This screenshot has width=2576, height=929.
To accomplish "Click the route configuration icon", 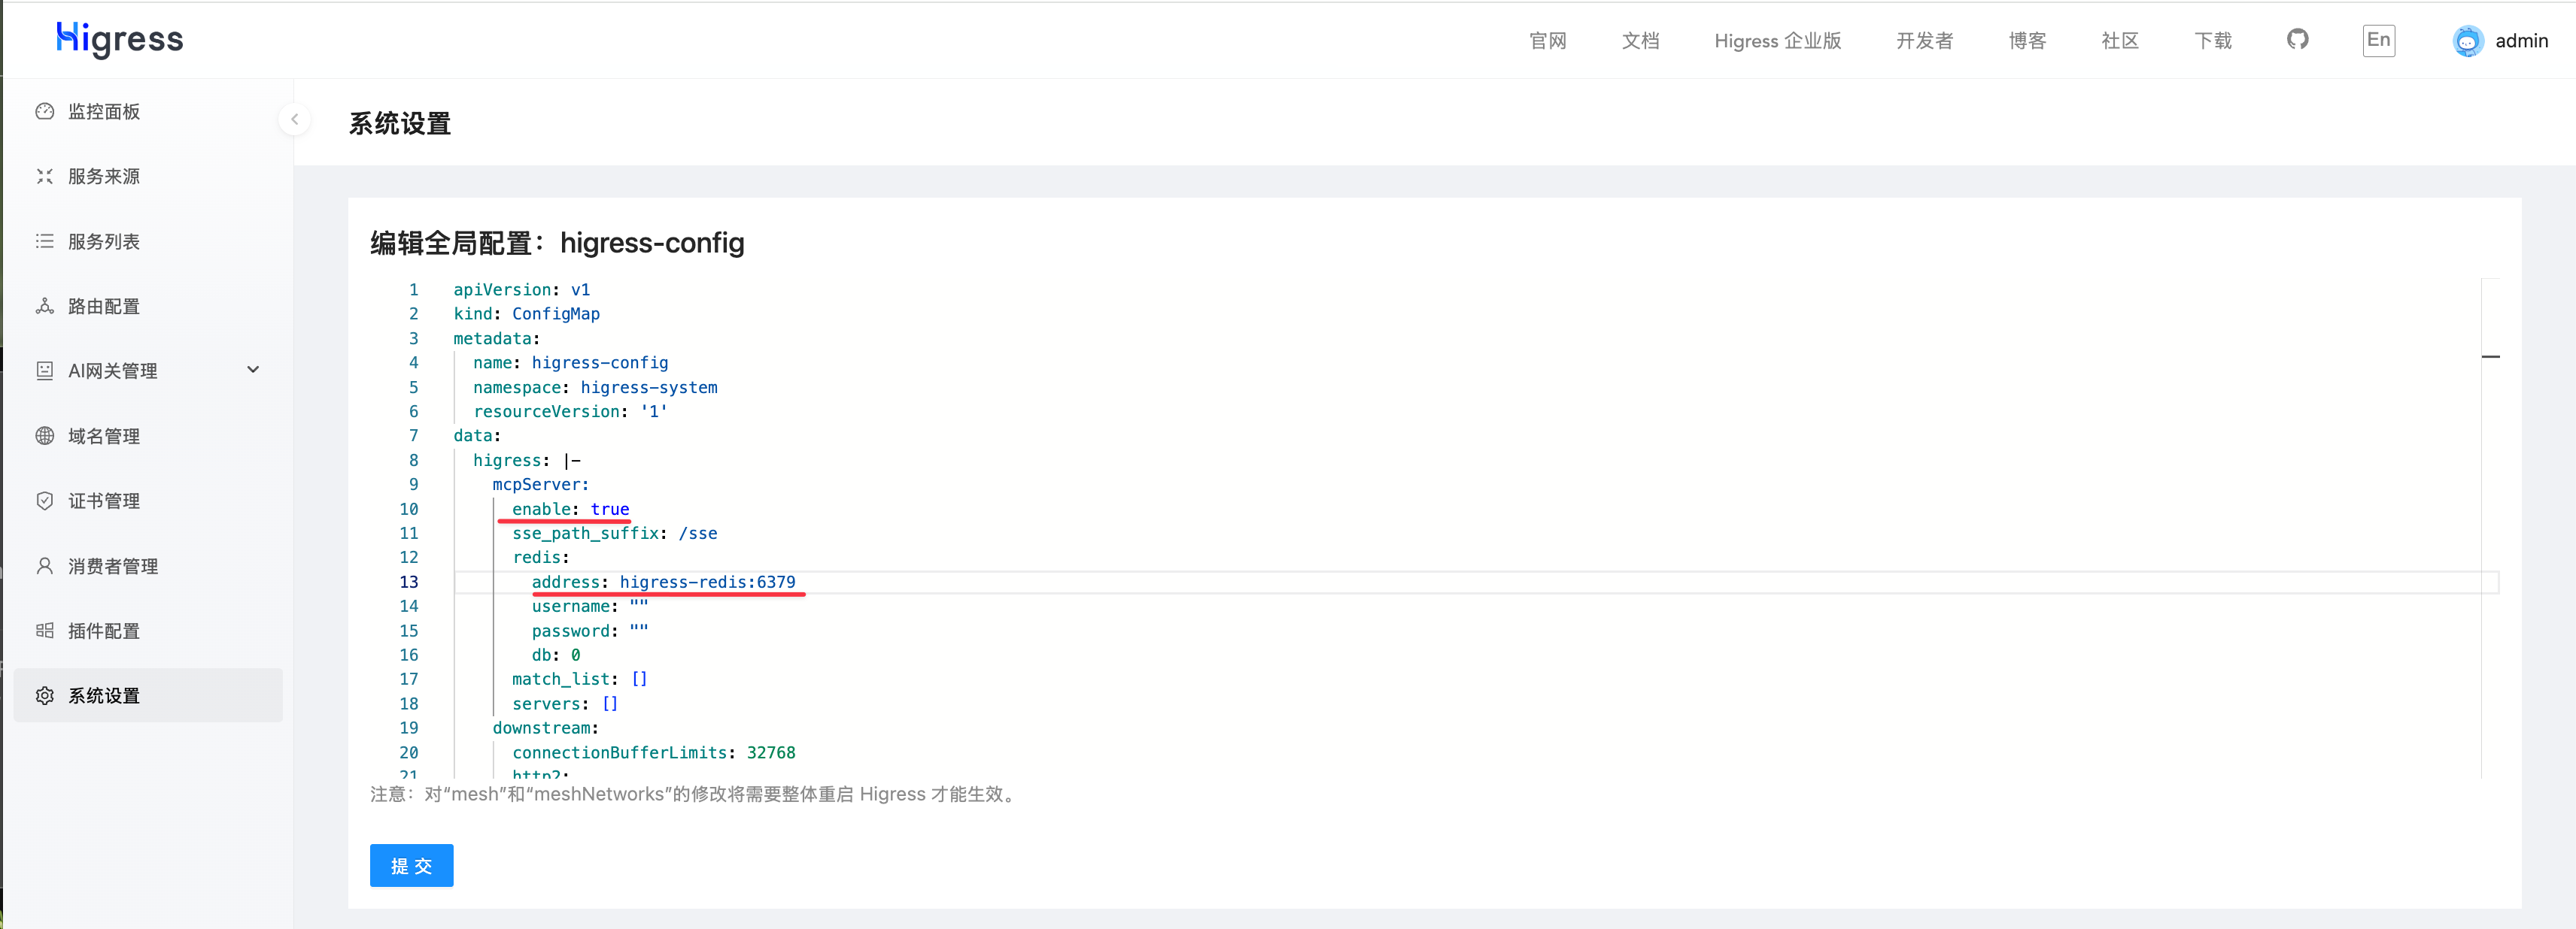I will coord(45,307).
